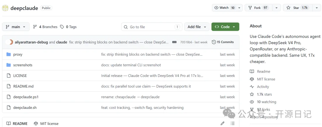The height and width of the screenshot is (127, 322).
Task: Open the LICENSE file
Action: pos(20,76)
